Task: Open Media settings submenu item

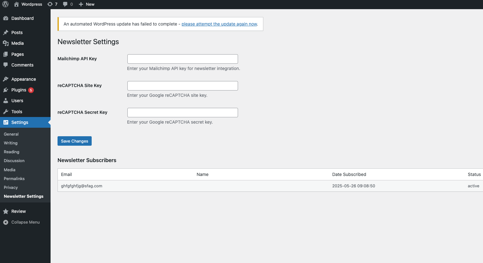Action: click(x=9, y=170)
